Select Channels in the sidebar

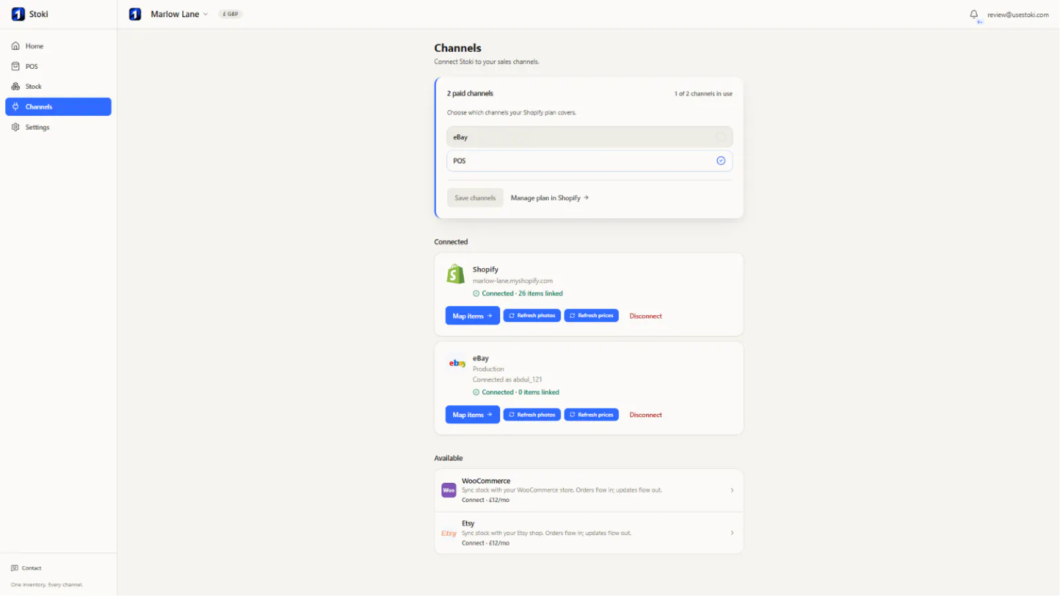click(x=58, y=107)
